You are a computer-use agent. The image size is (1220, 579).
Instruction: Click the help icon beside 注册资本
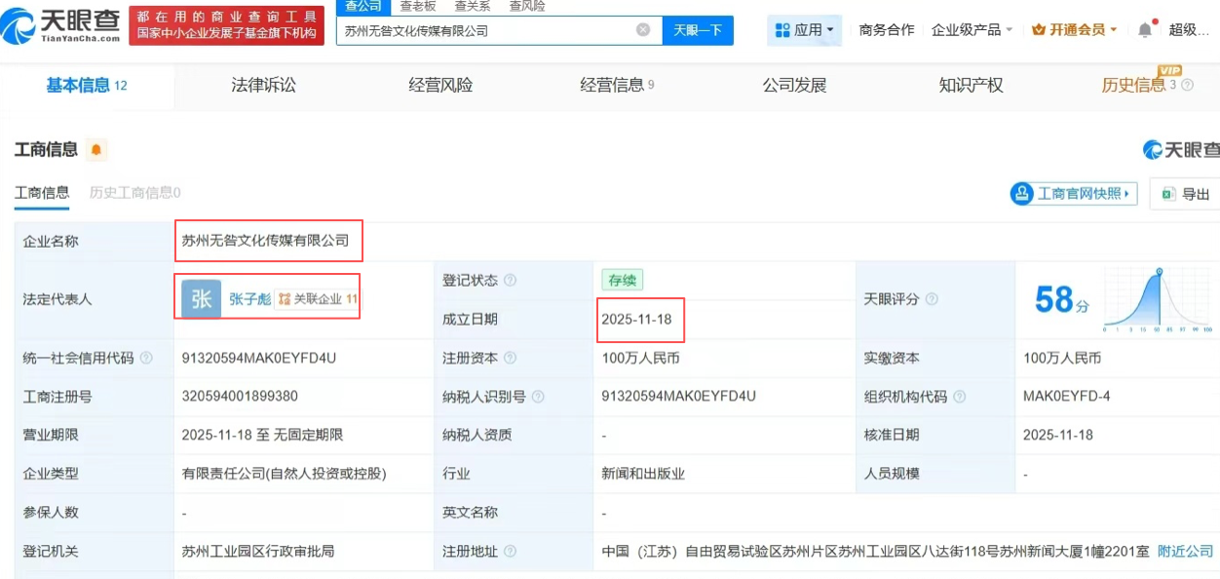click(510, 358)
